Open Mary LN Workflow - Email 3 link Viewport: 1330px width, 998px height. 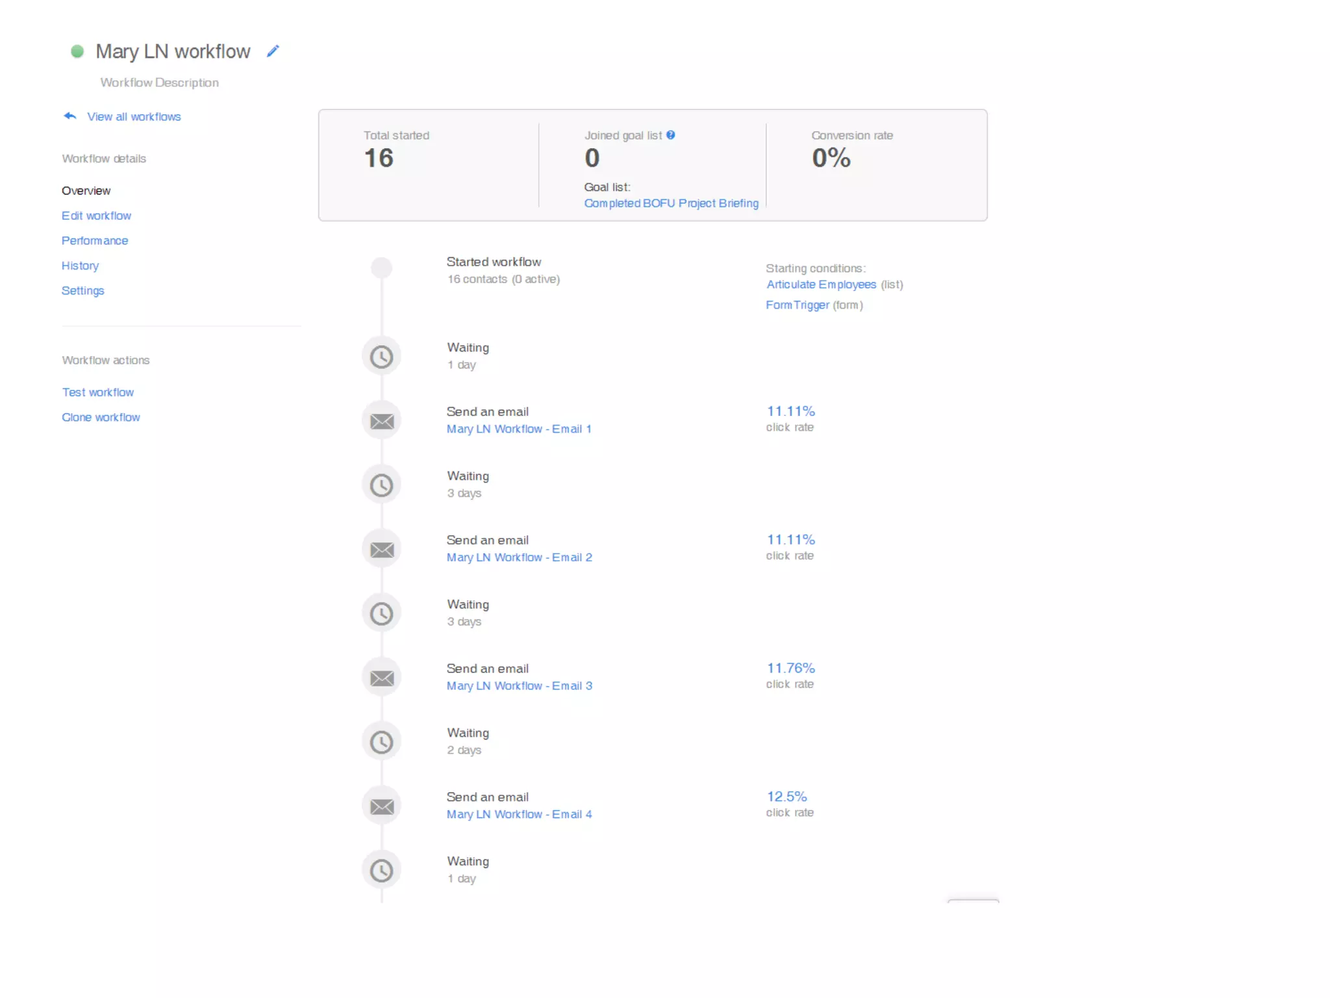519,686
